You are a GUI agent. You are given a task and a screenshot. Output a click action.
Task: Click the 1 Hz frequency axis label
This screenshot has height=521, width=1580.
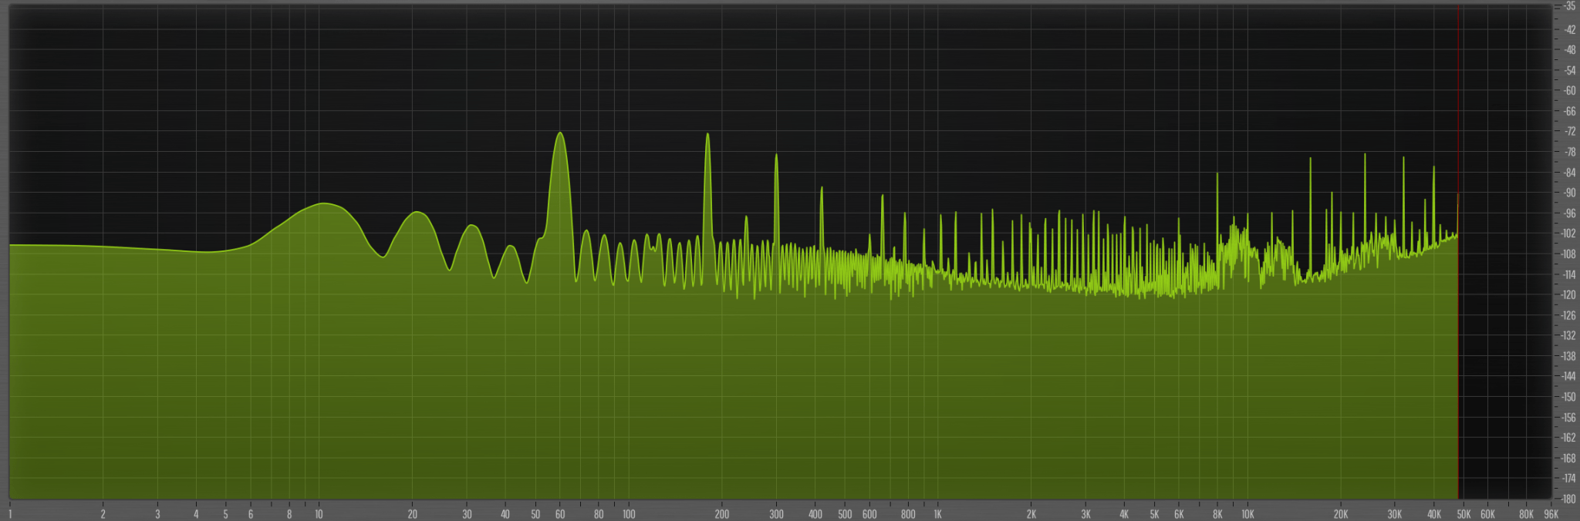coord(10,514)
